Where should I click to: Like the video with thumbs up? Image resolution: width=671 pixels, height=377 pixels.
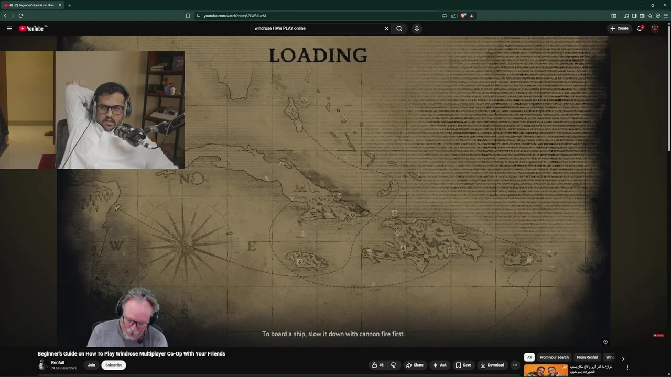coord(377,365)
